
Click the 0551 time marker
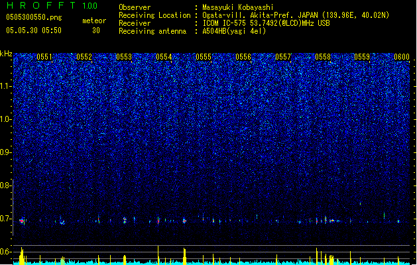[x=44, y=57]
